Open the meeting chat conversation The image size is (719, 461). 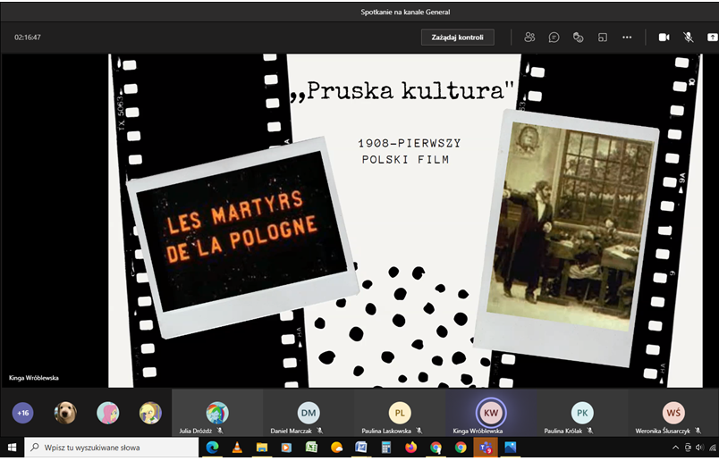click(554, 38)
